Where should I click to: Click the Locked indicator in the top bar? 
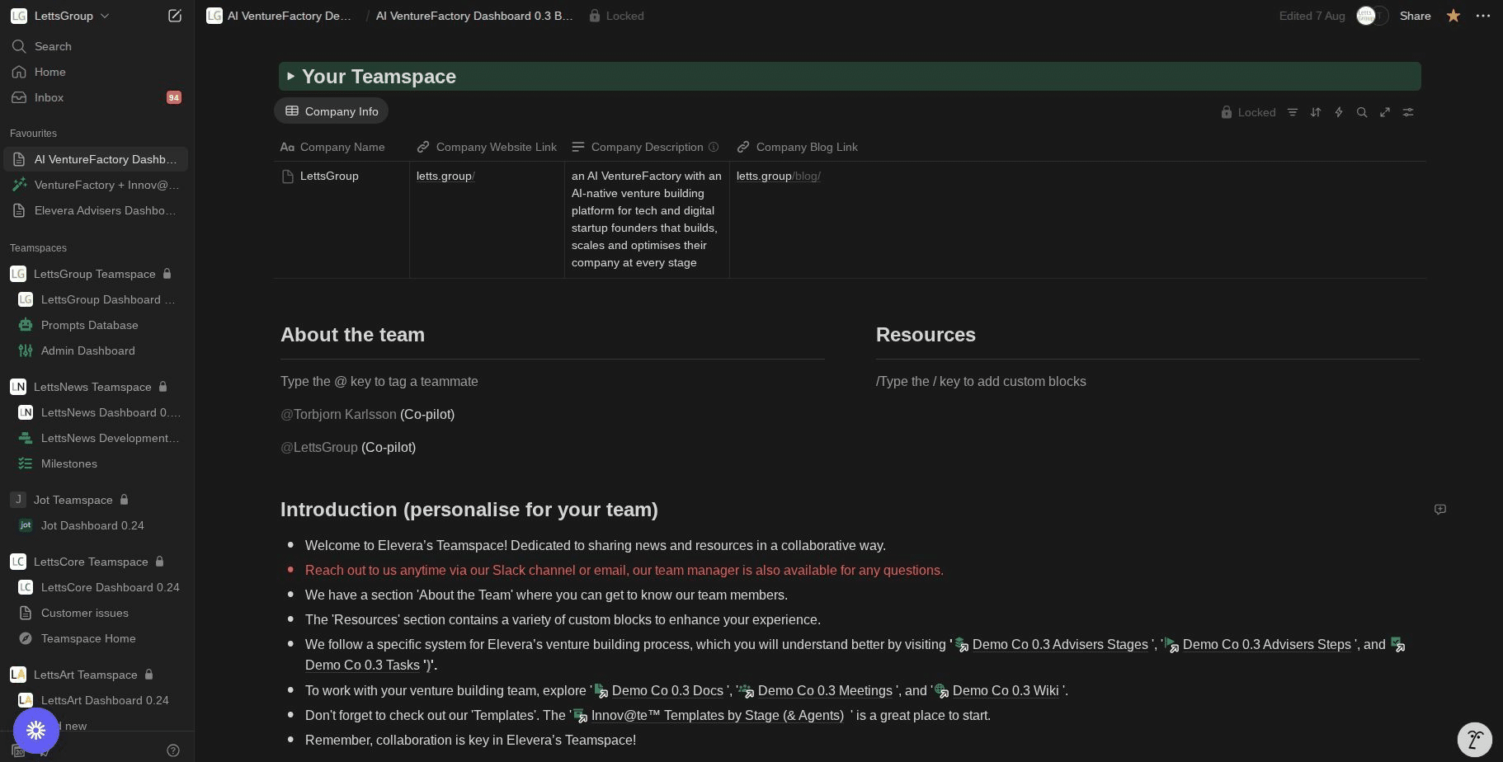tap(617, 16)
